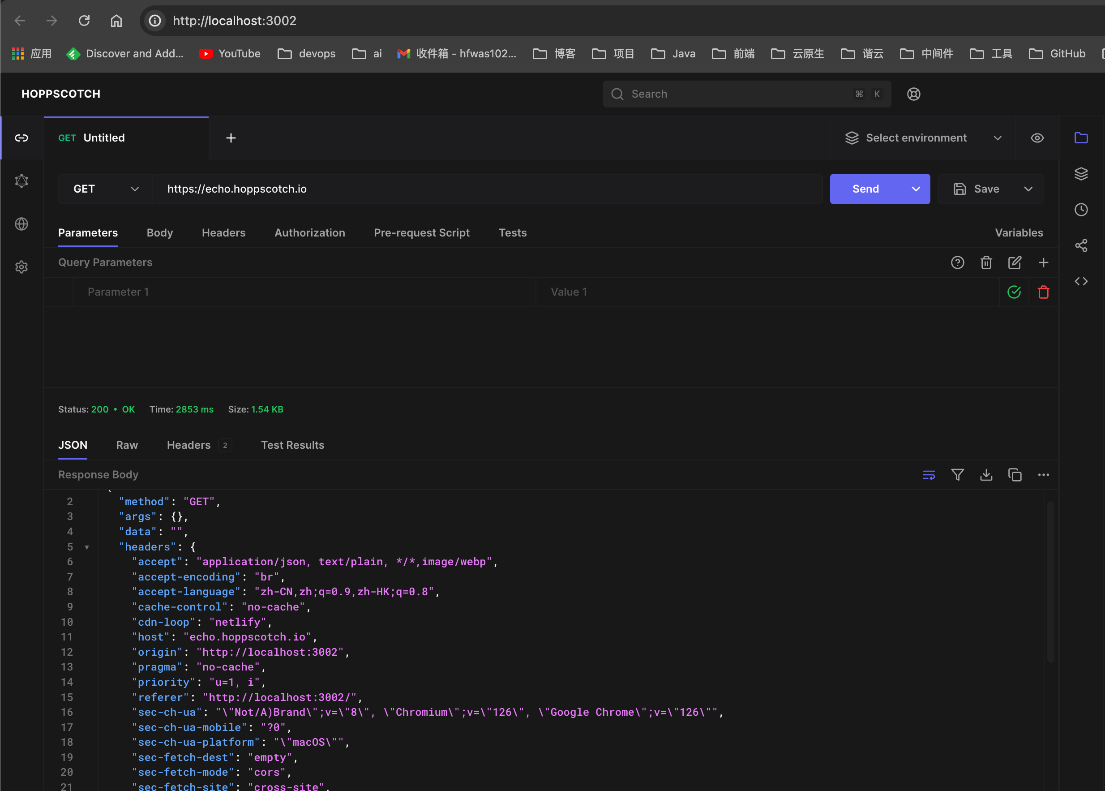This screenshot has width=1105, height=791.
Task: Filter the response body
Action: (957, 474)
